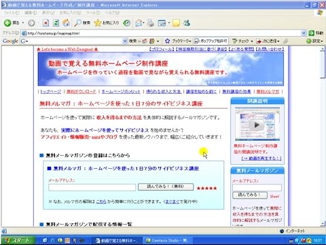Click the sidebar email address field
This screenshot has height=245, width=326.
click(257, 187)
